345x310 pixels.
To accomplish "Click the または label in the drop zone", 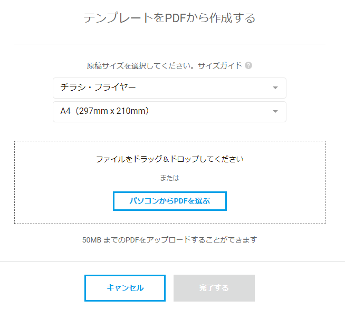I will [170, 178].
